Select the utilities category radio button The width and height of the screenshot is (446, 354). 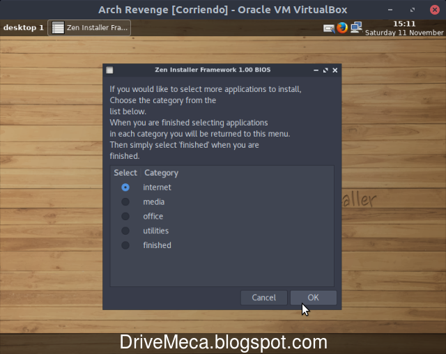pos(125,231)
